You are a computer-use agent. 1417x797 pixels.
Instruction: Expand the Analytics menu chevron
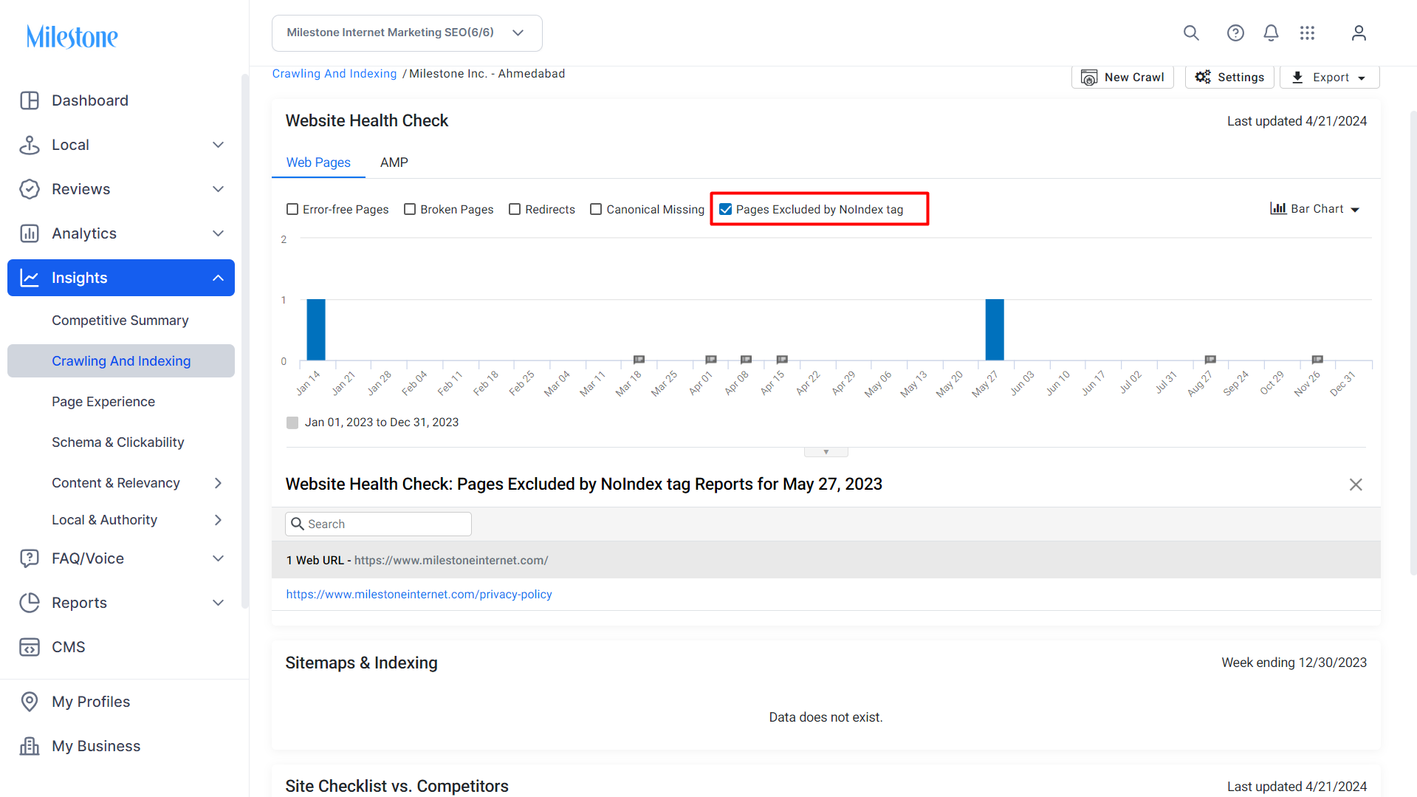[x=218, y=233]
